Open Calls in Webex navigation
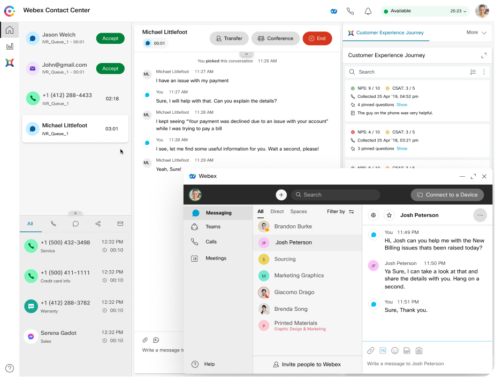 (218, 242)
